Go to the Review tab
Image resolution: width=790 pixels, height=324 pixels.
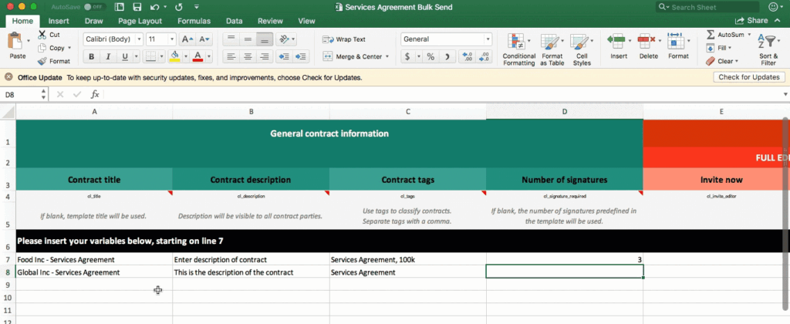tap(270, 21)
